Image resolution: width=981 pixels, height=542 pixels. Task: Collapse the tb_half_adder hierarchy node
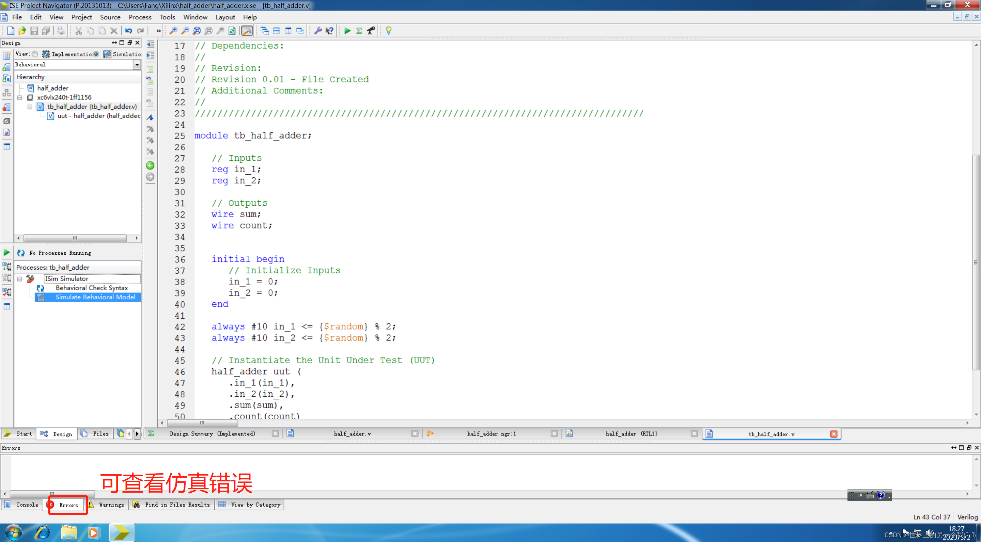30,107
